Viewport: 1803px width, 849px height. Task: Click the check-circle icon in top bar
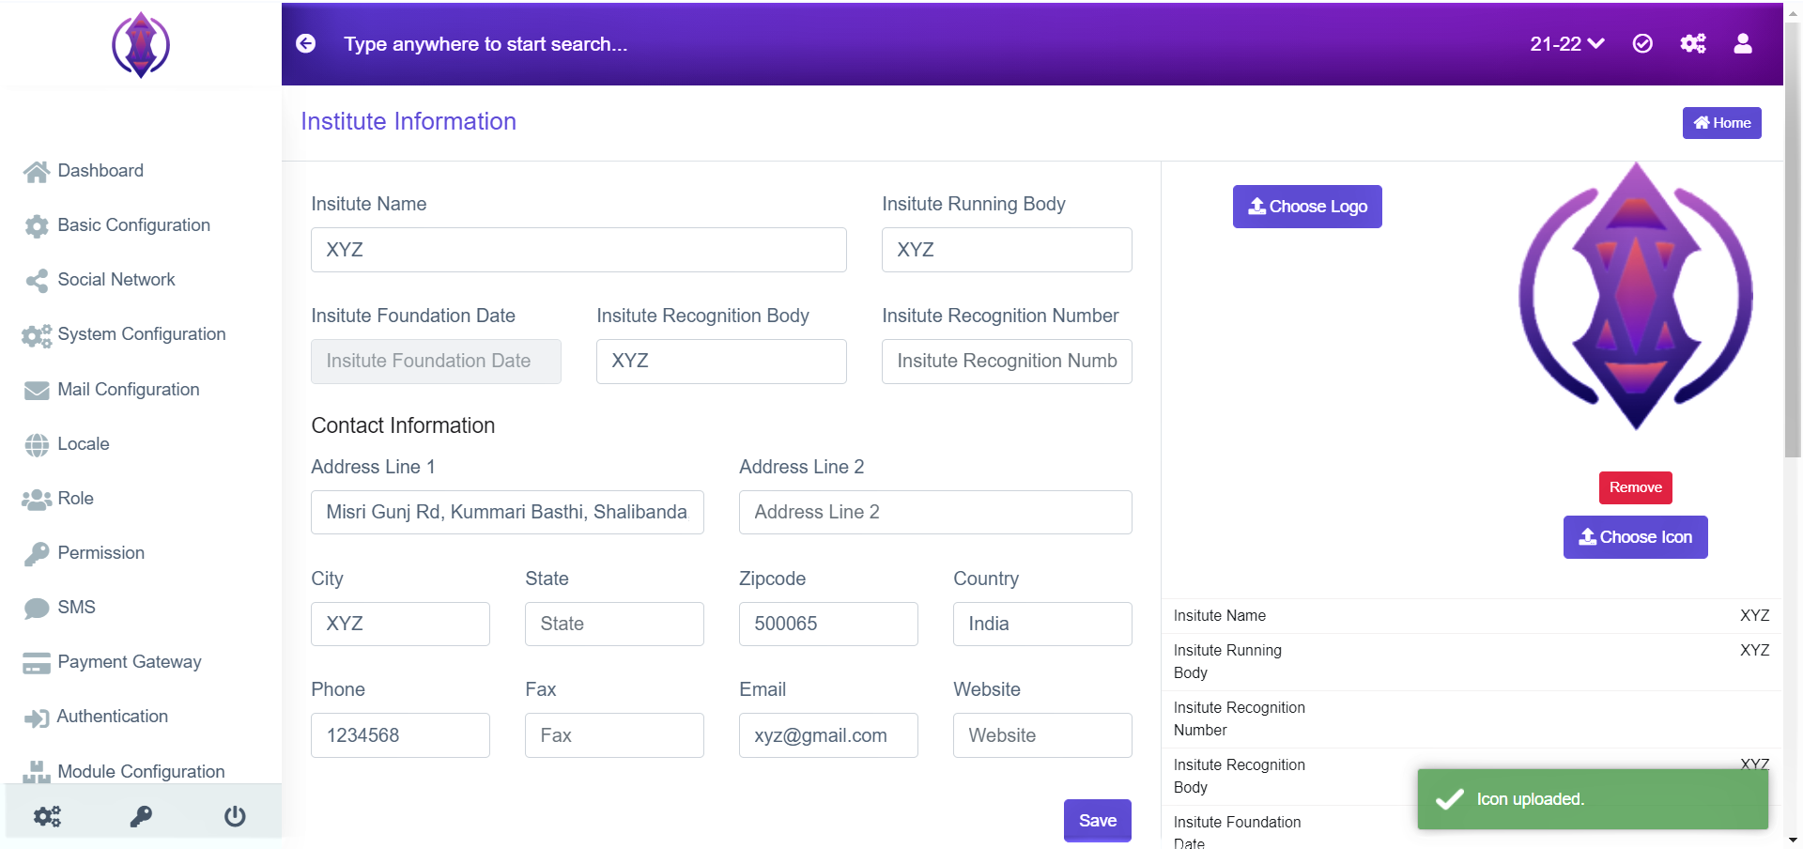click(x=1642, y=43)
